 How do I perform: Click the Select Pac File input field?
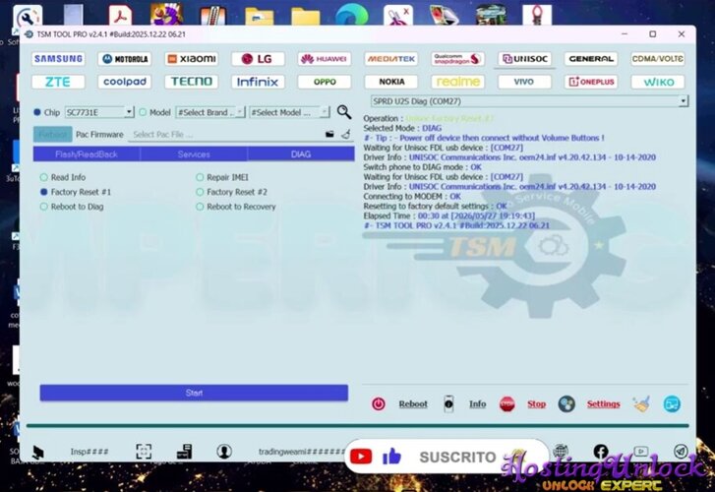point(226,135)
